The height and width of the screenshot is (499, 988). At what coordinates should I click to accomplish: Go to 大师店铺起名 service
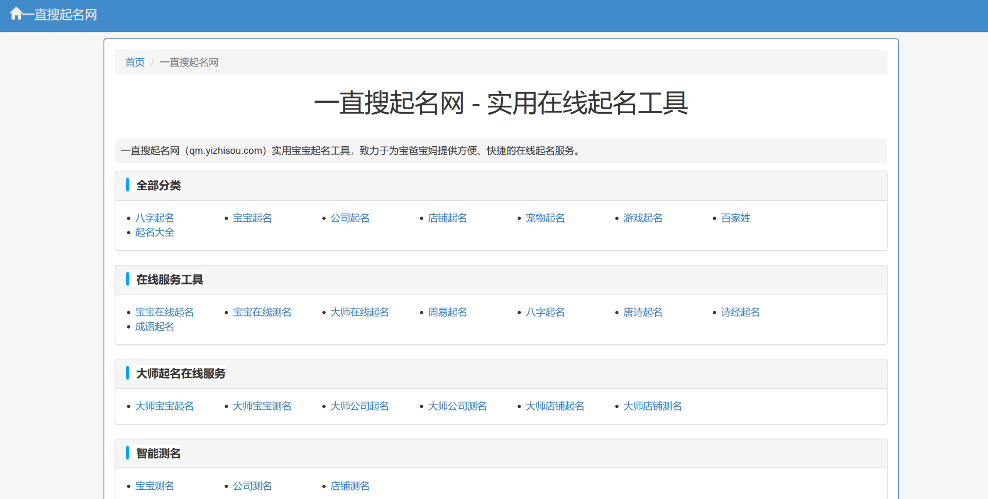tap(555, 406)
